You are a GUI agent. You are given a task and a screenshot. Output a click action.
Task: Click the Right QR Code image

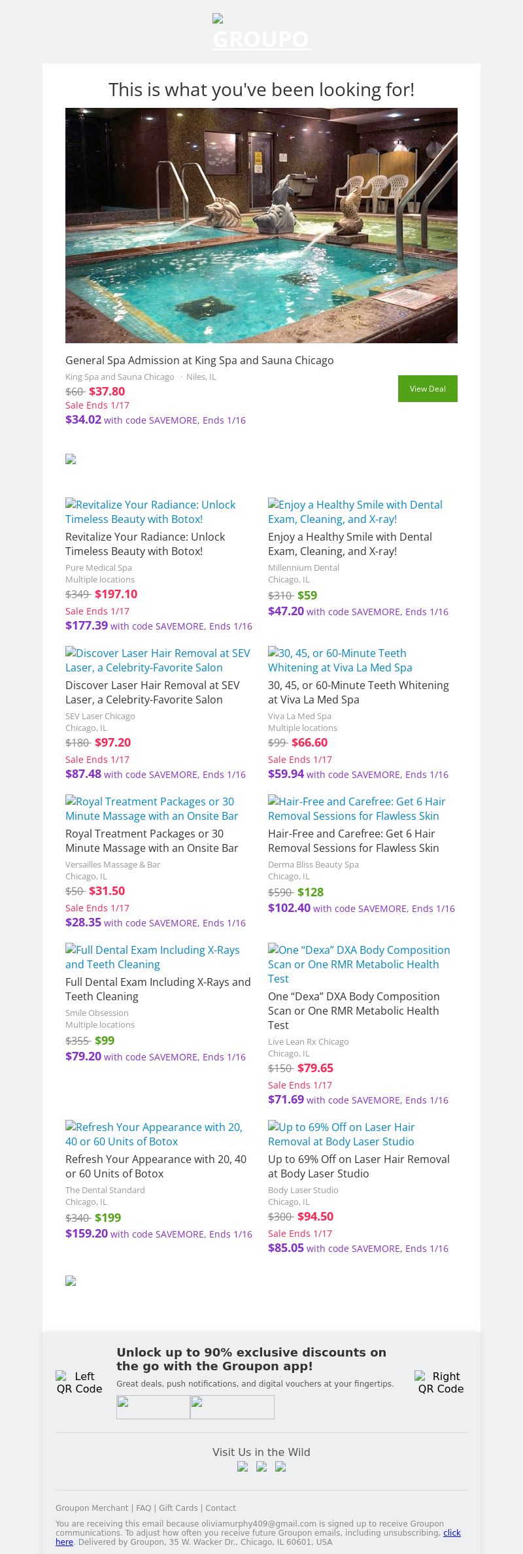click(x=441, y=1382)
